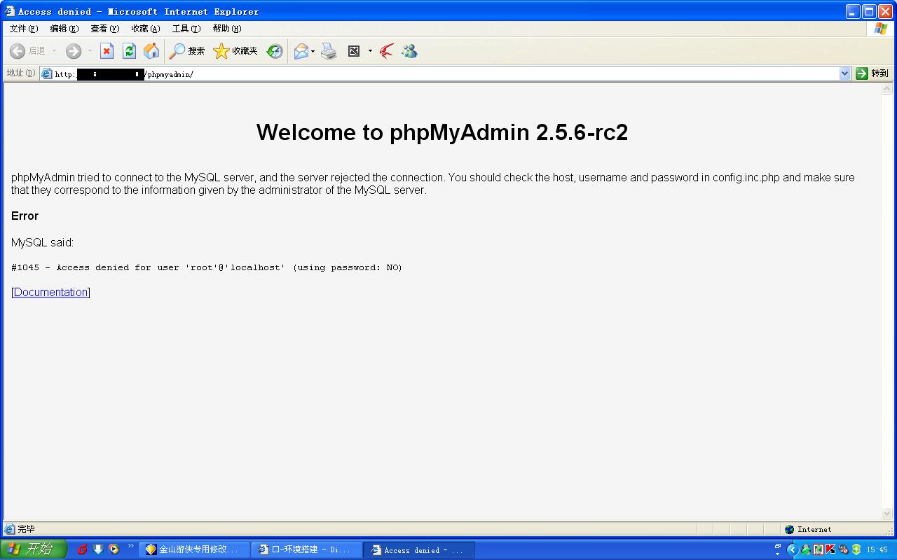Screen dimensions: 897x560
Task: Click the Internet zone globe icon
Action: 790,529
